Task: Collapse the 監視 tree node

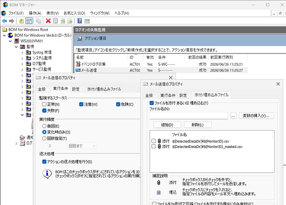Action: point(16,47)
